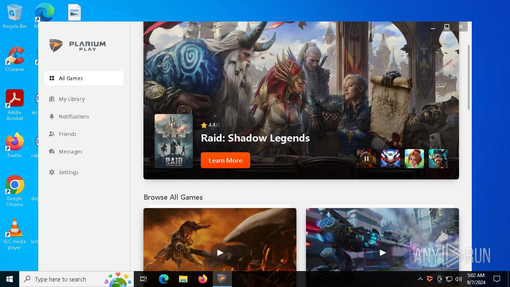
Task: Select the red-haired girl game carousel thumbnail
Action: coord(414,159)
